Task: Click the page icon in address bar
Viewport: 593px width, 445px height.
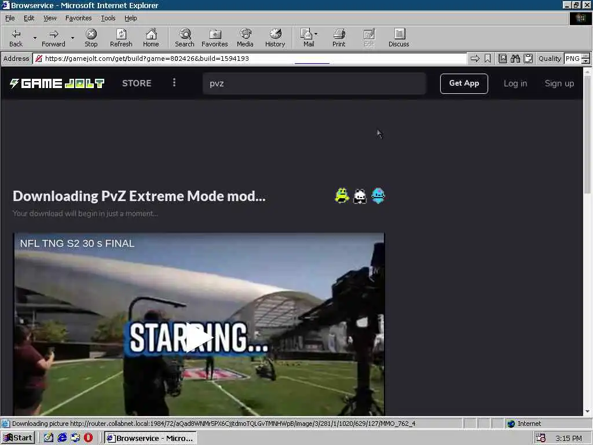Action: point(39,59)
